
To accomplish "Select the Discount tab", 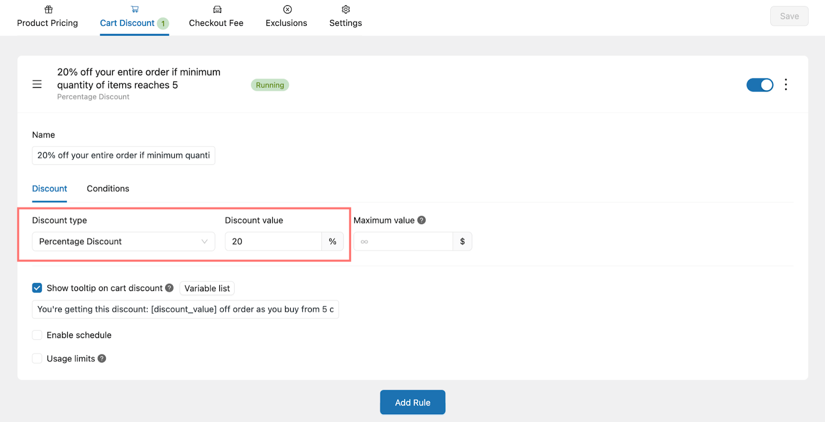I will (49, 189).
